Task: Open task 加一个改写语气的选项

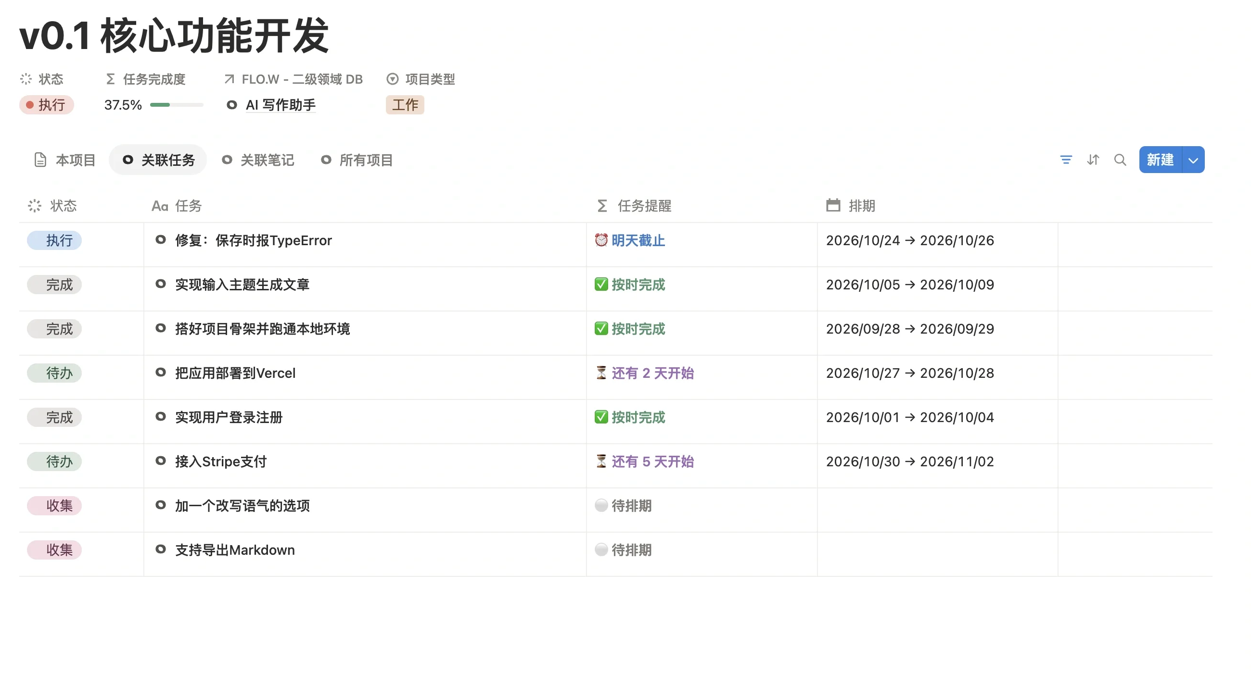Action: [243, 506]
